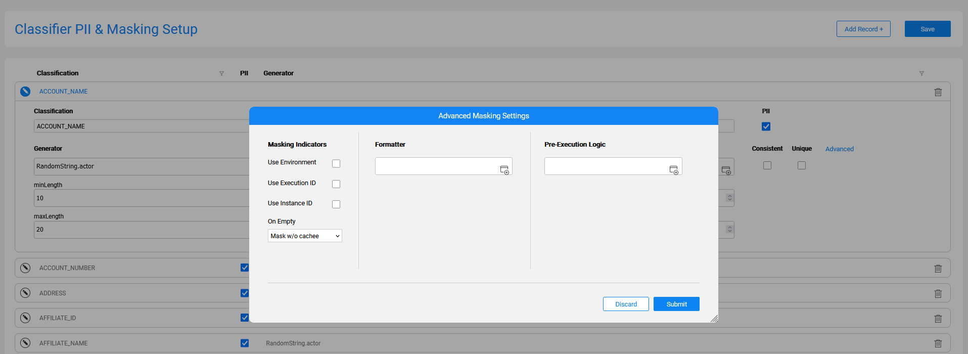The width and height of the screenshot is (968, 354).
Task: Open Formatter picker icon
Action: pyautogui.click(x=504, y=170)
